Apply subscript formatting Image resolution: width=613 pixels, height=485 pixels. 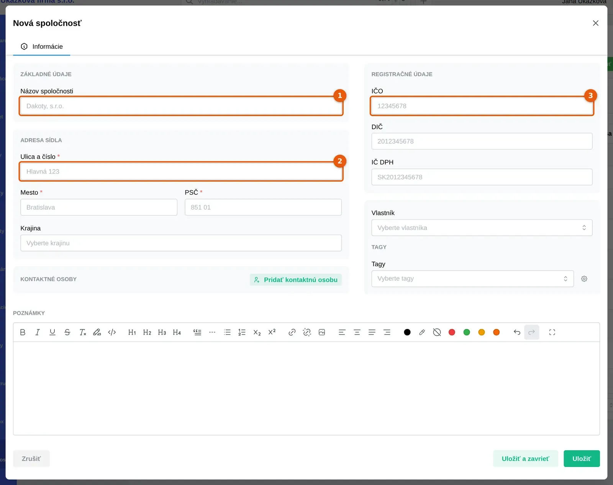(x=257, y=332)
